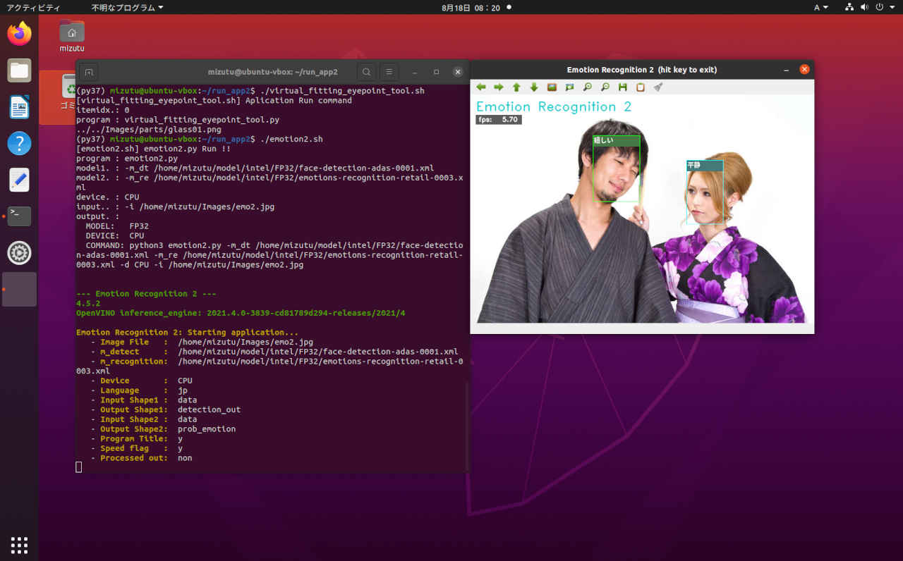This screenshot has height=561, width=903.
Task: Pan the image down with the down arrow
Action: click(534, 87)
